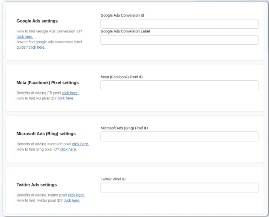The height and width of the screenshot is (217, 269).
Task: Open the 'Benefits of adding Twitter pixel' link
Action: pos(76,195)
